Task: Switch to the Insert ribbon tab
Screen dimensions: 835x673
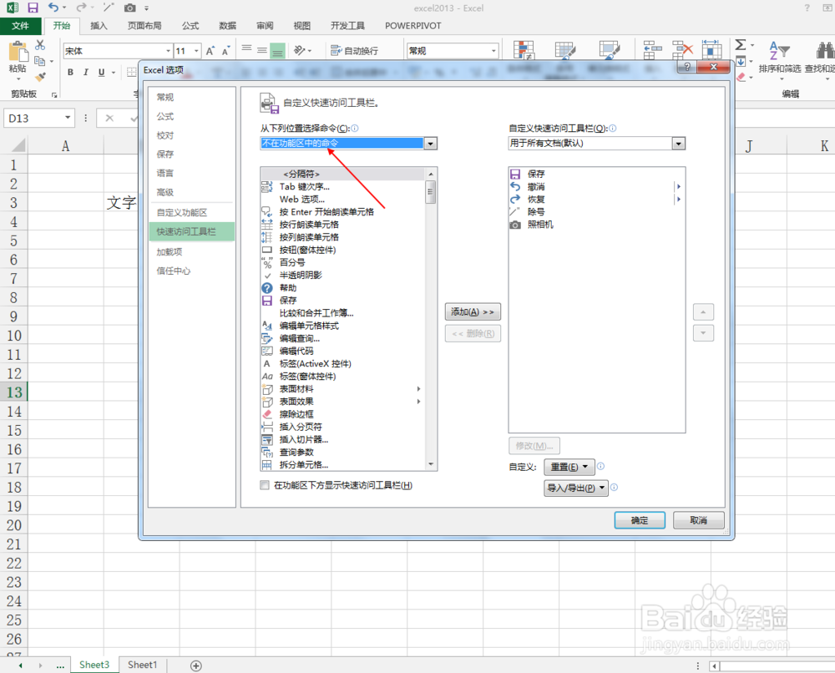Action: (x=99, y=26)
